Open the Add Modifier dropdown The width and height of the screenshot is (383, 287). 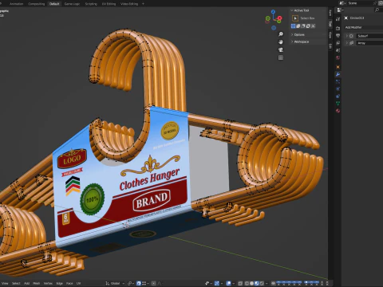[364, 27]
